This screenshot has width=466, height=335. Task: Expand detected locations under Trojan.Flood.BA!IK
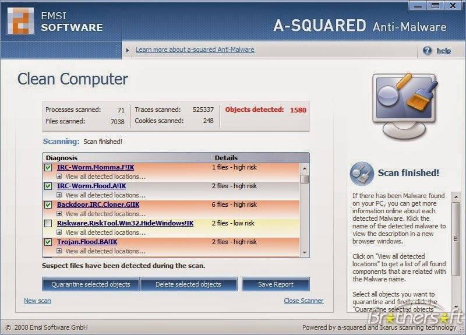coord(59,251)
